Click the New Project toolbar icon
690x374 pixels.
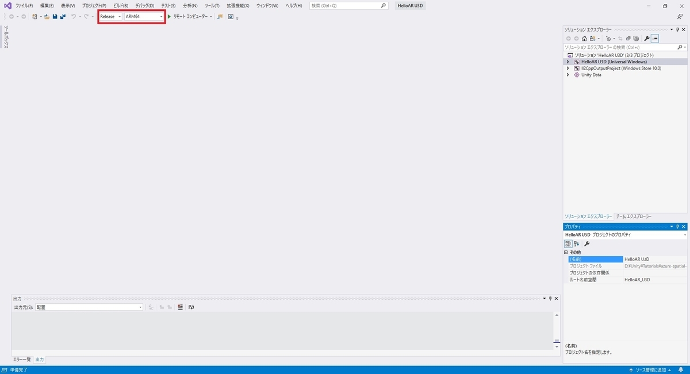[x=35, y=17]
